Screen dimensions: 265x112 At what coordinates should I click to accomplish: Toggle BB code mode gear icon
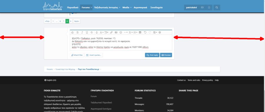click(x=160, y=33)
